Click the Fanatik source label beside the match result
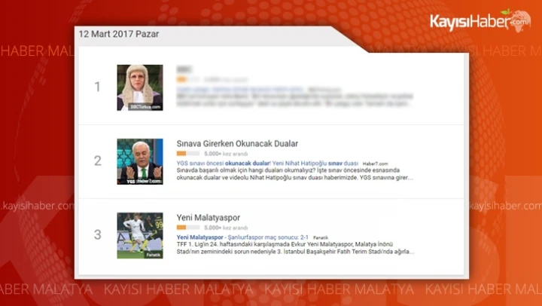Screen dimensions: 542x306 (x=321, y=237)
